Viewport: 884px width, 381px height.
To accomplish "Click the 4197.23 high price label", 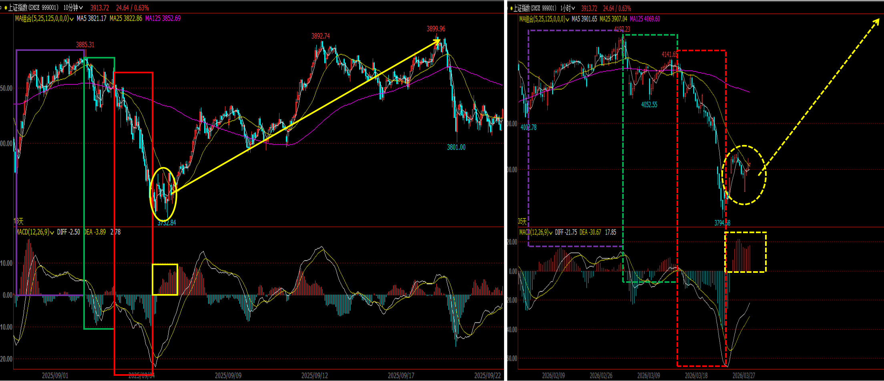I will (x=622, y=29).
